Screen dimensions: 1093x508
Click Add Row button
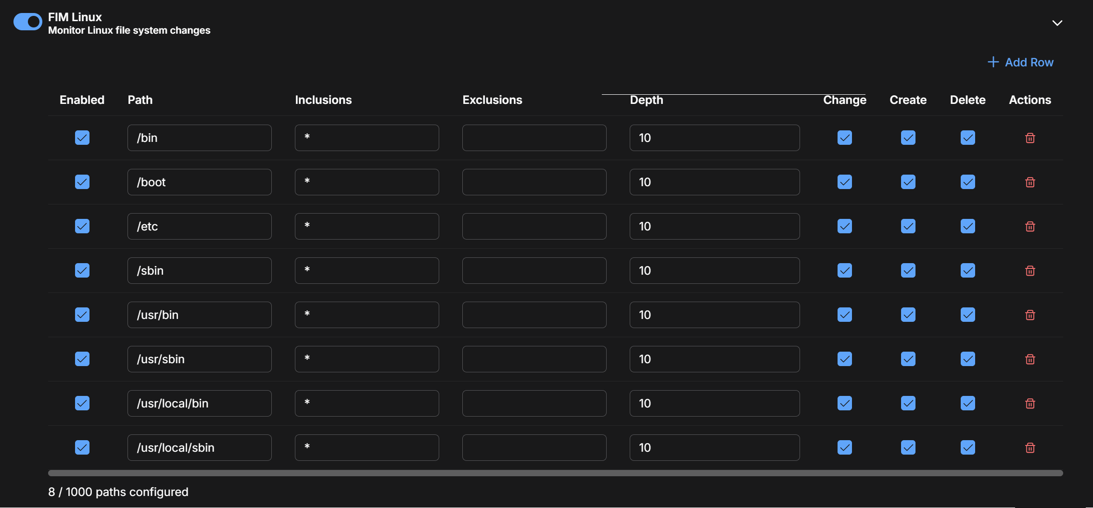(x=1020, y=62)
